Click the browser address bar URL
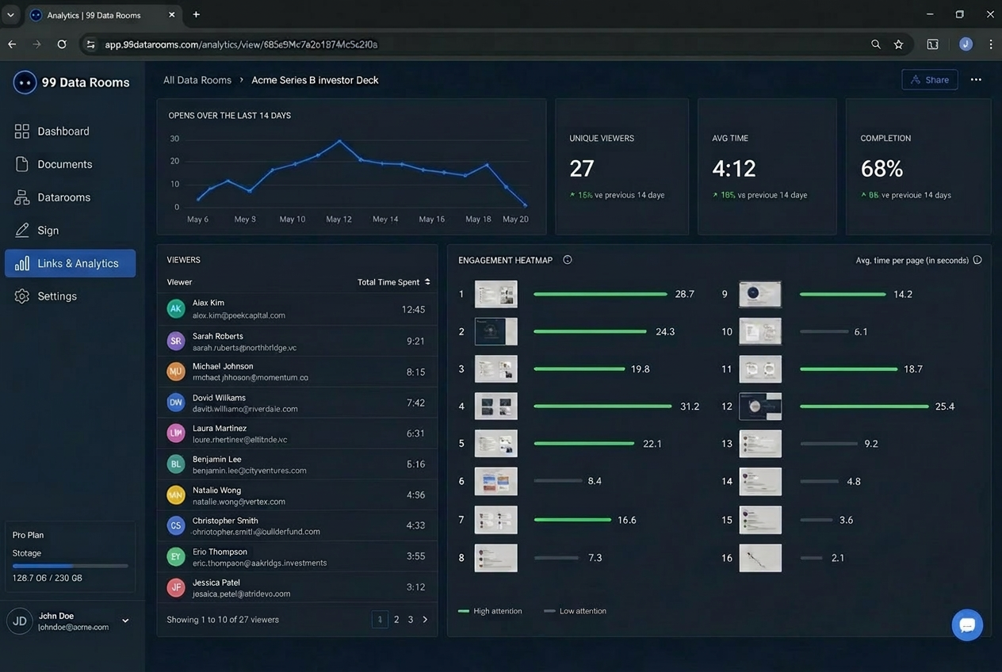The image size is (1002, 672). pos(241,44)
